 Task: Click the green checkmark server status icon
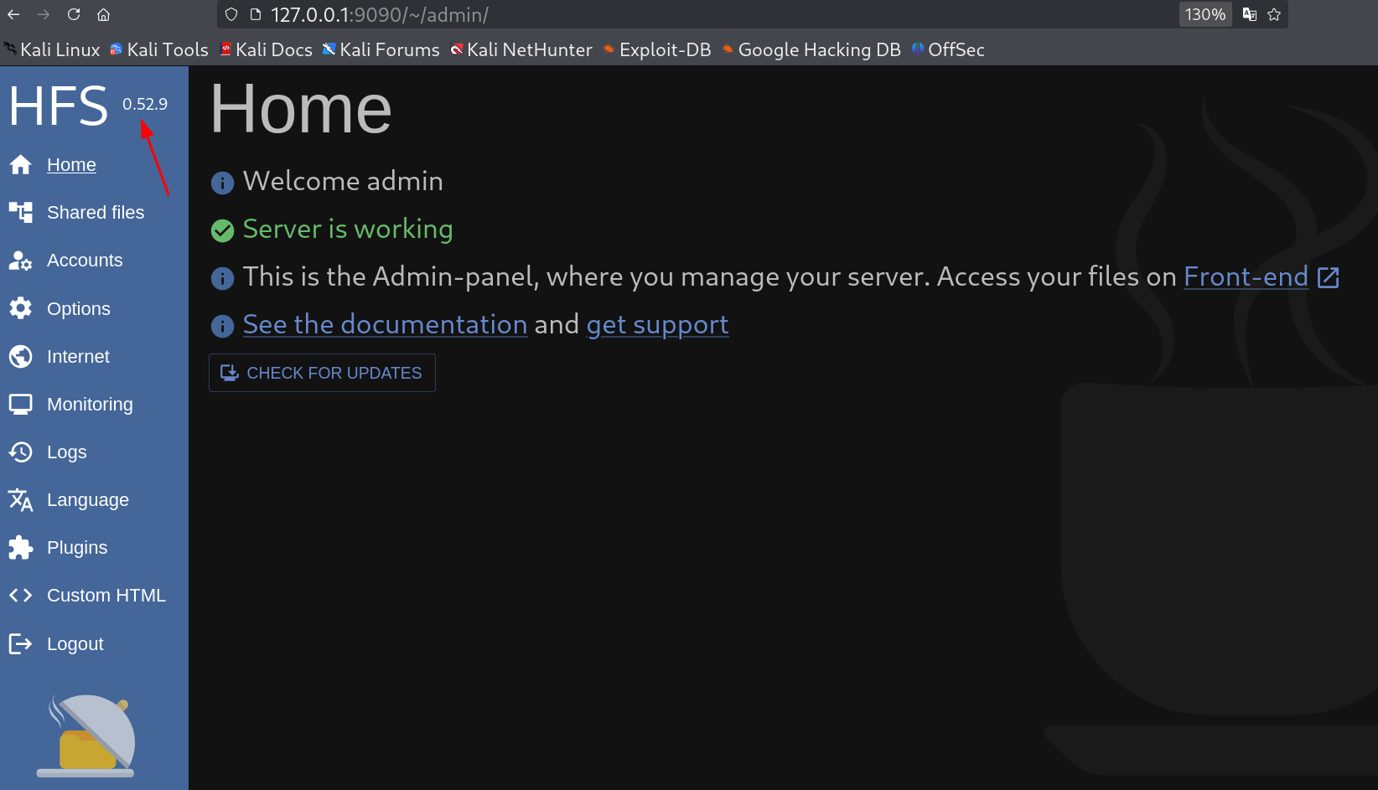tap(222, 230)
